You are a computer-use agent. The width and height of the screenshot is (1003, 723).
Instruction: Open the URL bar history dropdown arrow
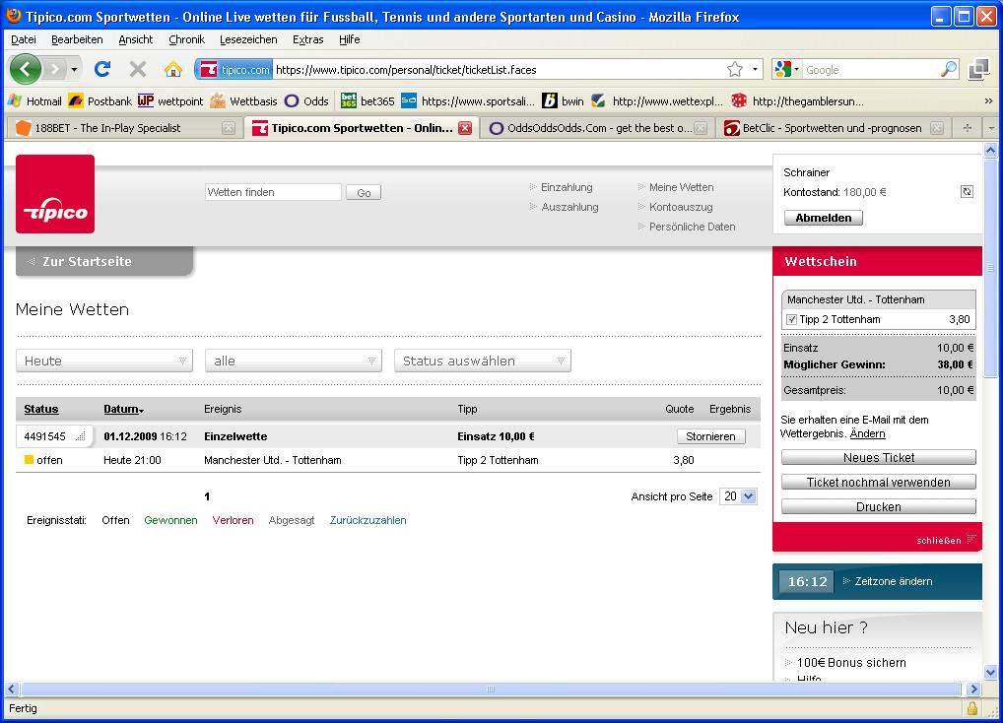(755, 69)
